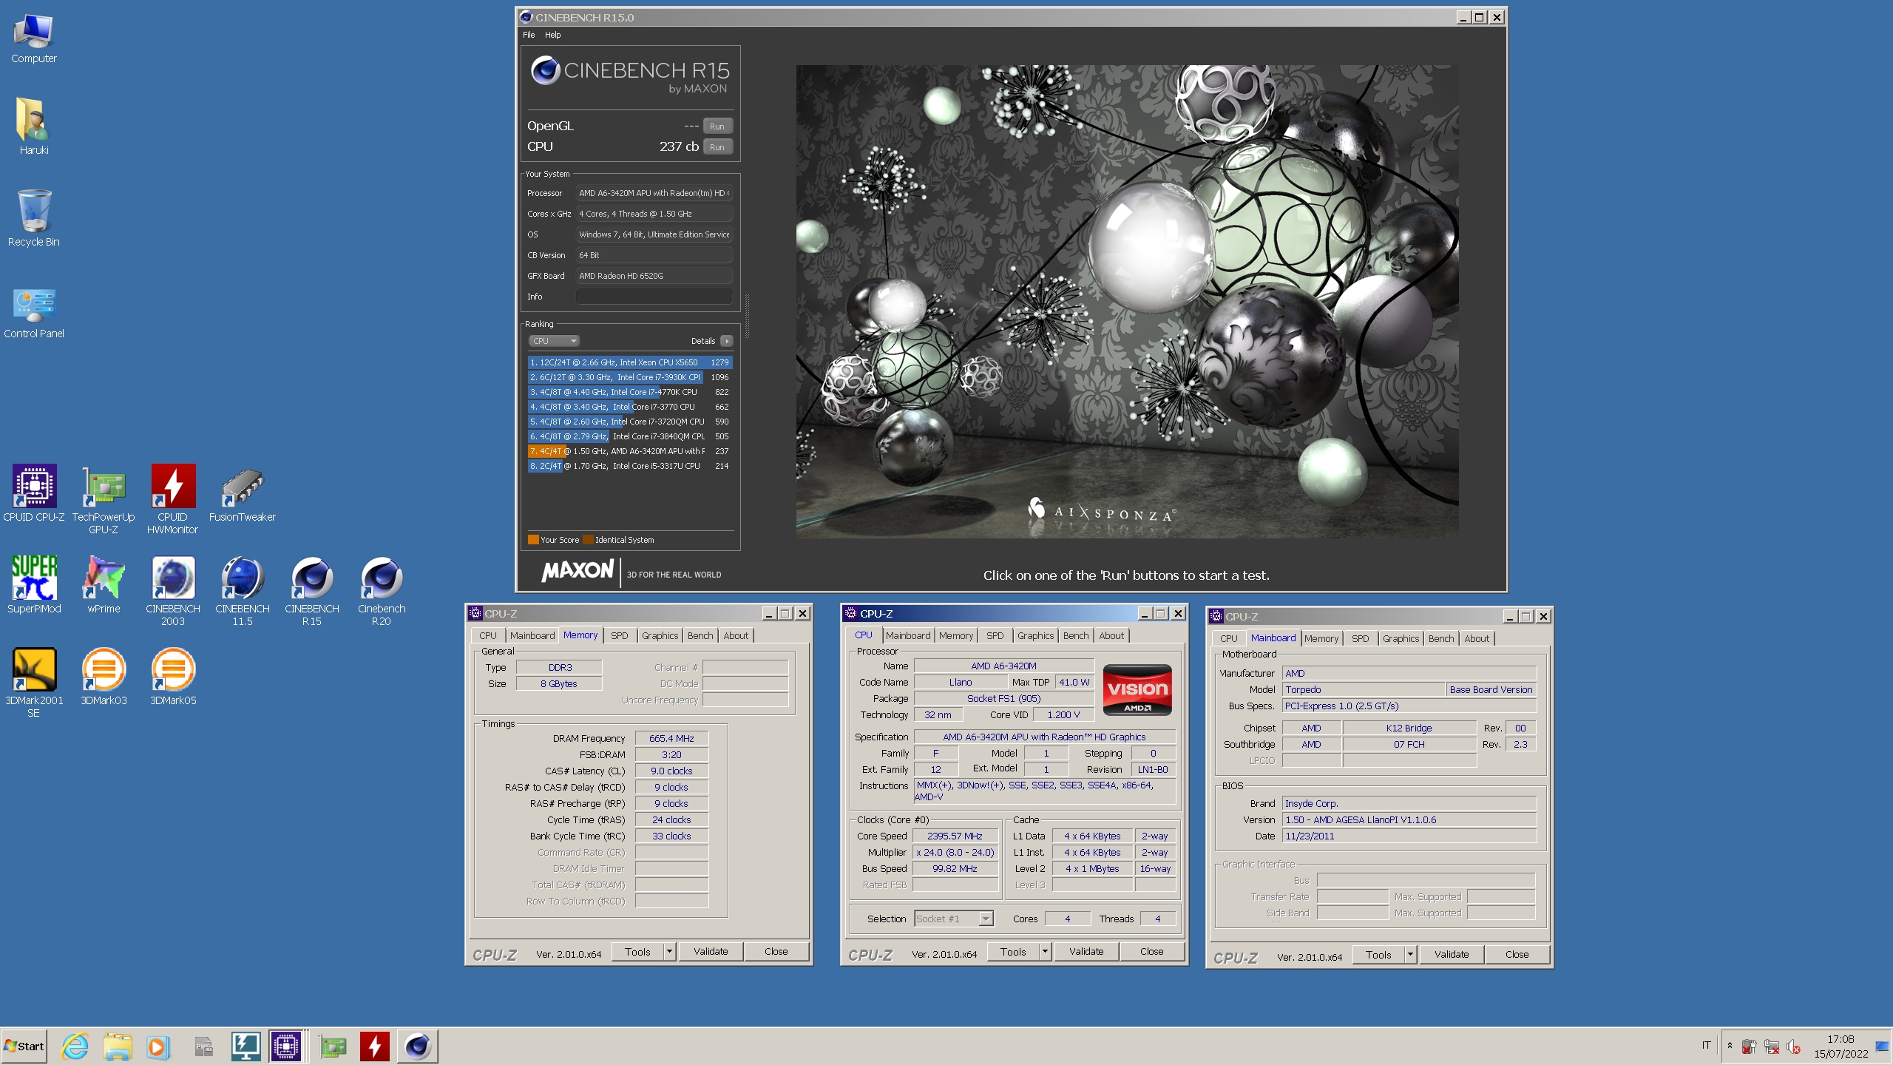Launch CPUID HWMonitor shortcut

pos(173,498)
